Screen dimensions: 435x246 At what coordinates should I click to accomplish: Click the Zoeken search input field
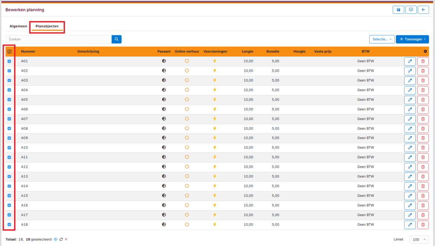click(x=59, y=39)
